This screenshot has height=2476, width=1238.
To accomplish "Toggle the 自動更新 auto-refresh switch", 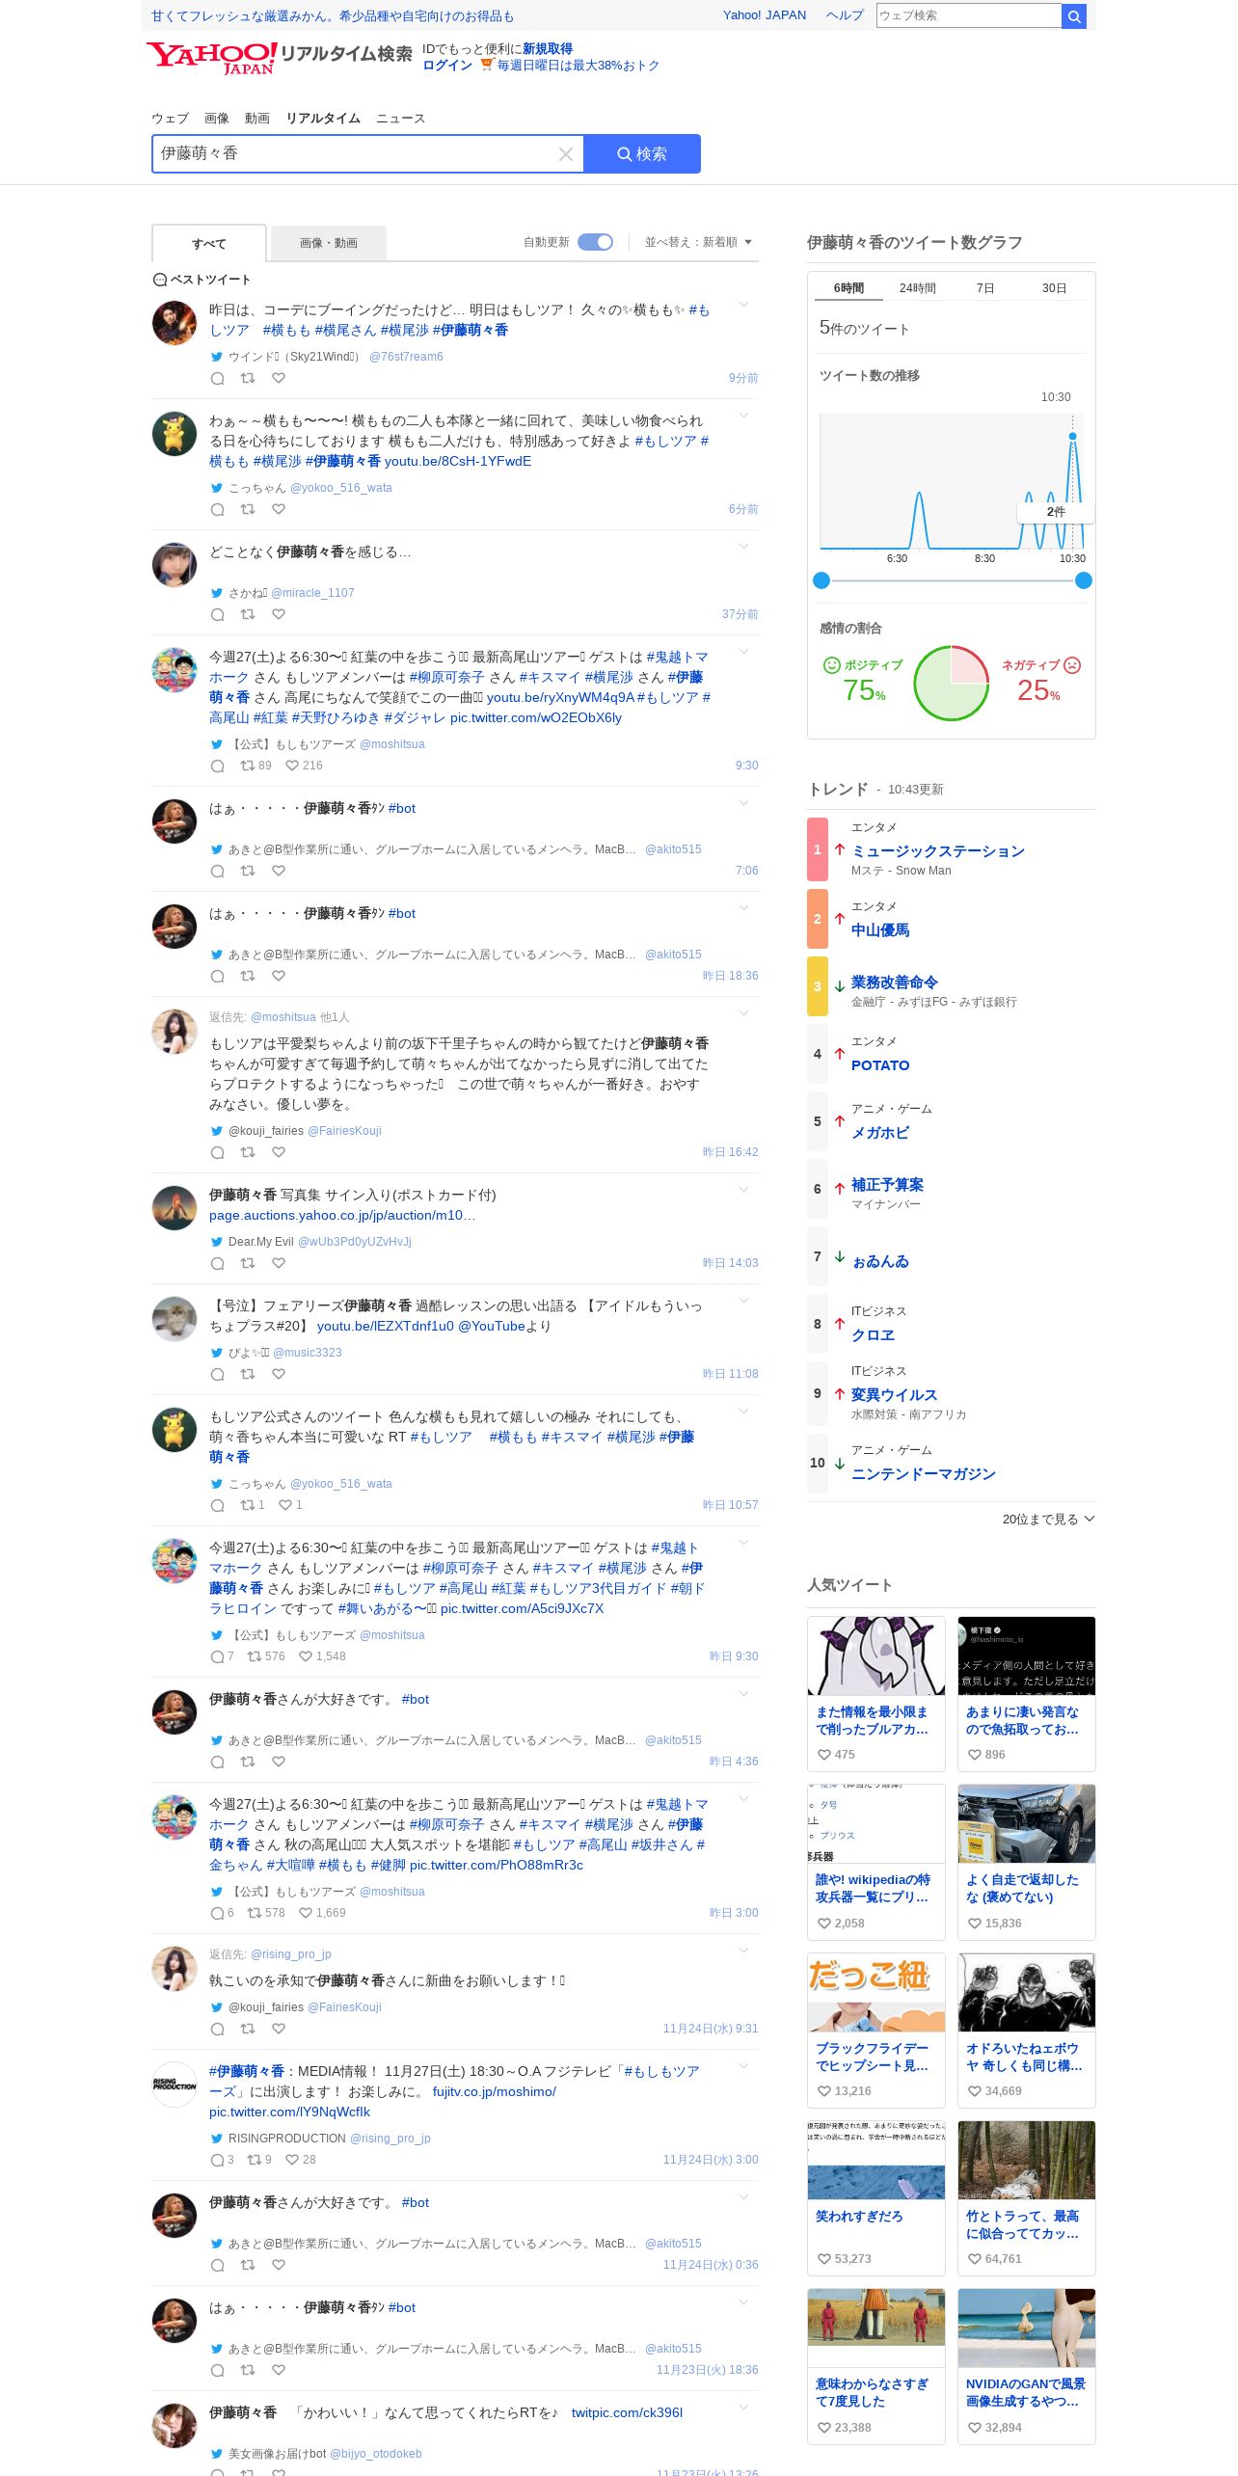I will (x=595, y=242).
